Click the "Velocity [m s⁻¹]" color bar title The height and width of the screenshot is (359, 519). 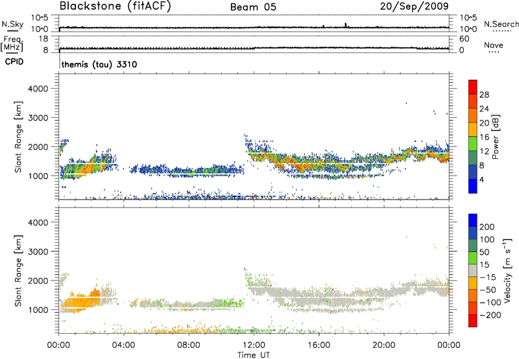pyautogui.click(x=507, y=270)
